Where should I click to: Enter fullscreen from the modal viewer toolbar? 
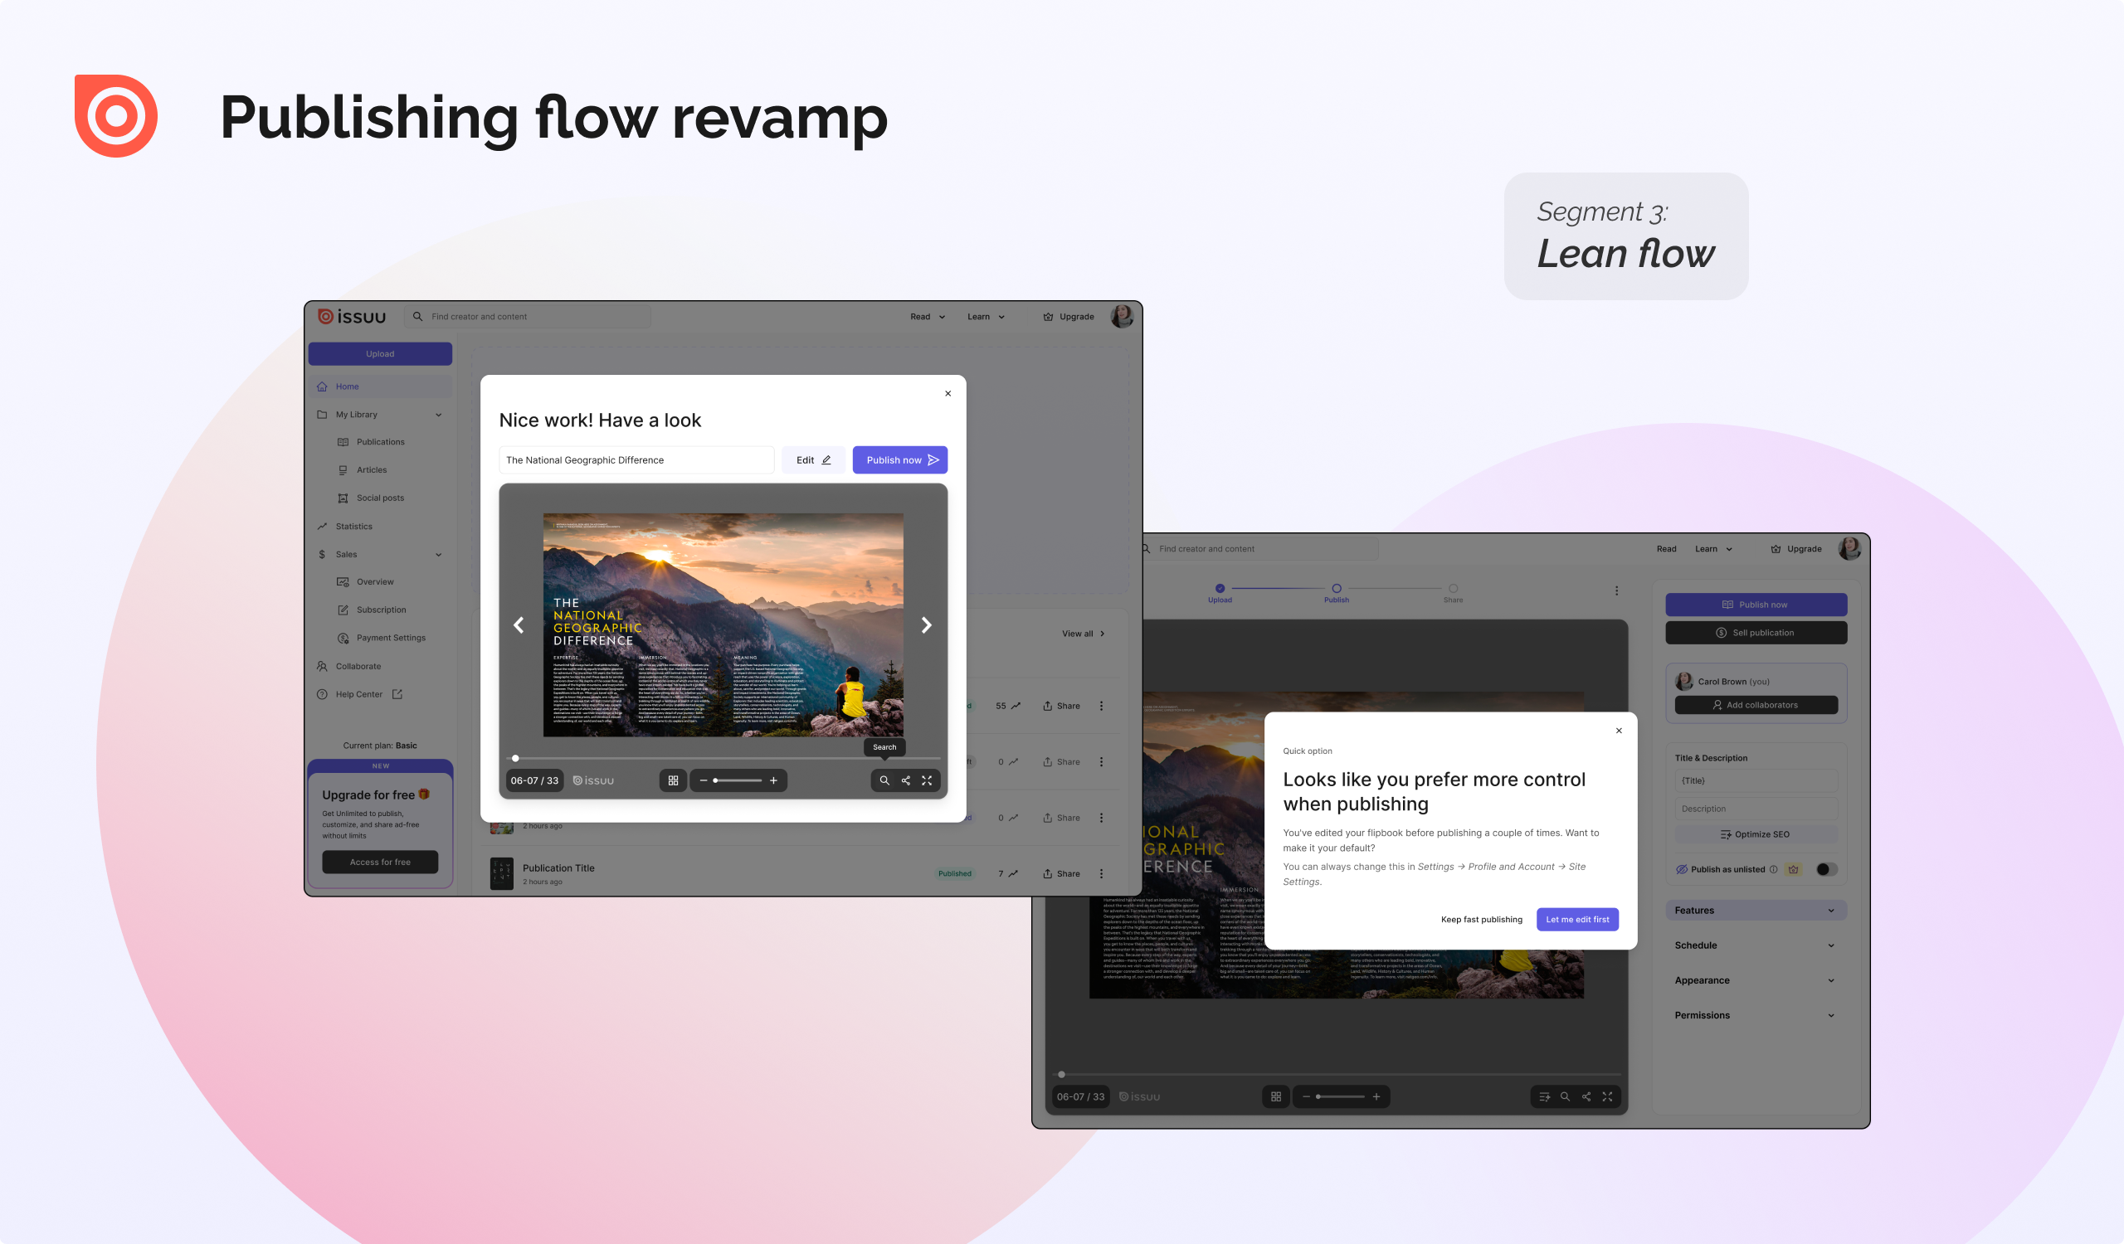click(927, 780)
